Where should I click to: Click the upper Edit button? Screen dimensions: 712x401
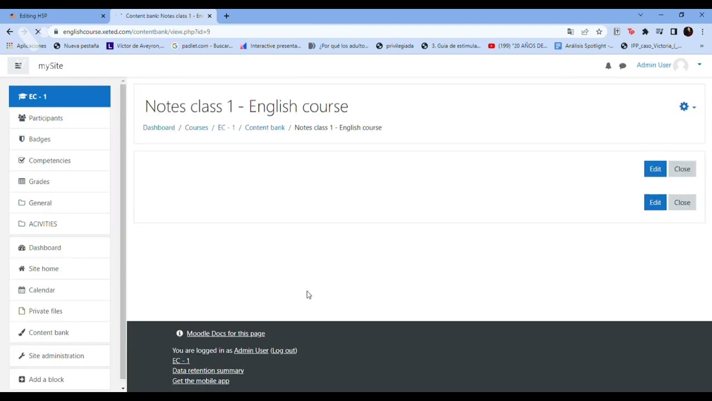click(x=655, y=169)
